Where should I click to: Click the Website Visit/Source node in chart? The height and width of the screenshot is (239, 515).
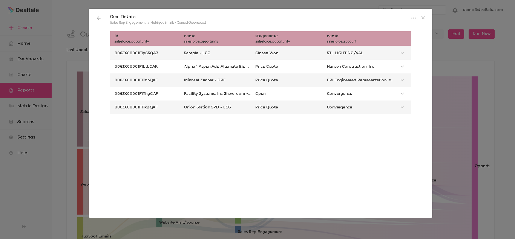click(x=159, y=222)
